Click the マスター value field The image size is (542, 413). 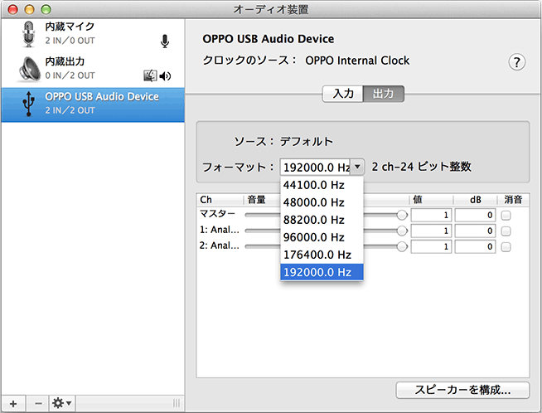(431, 215)
